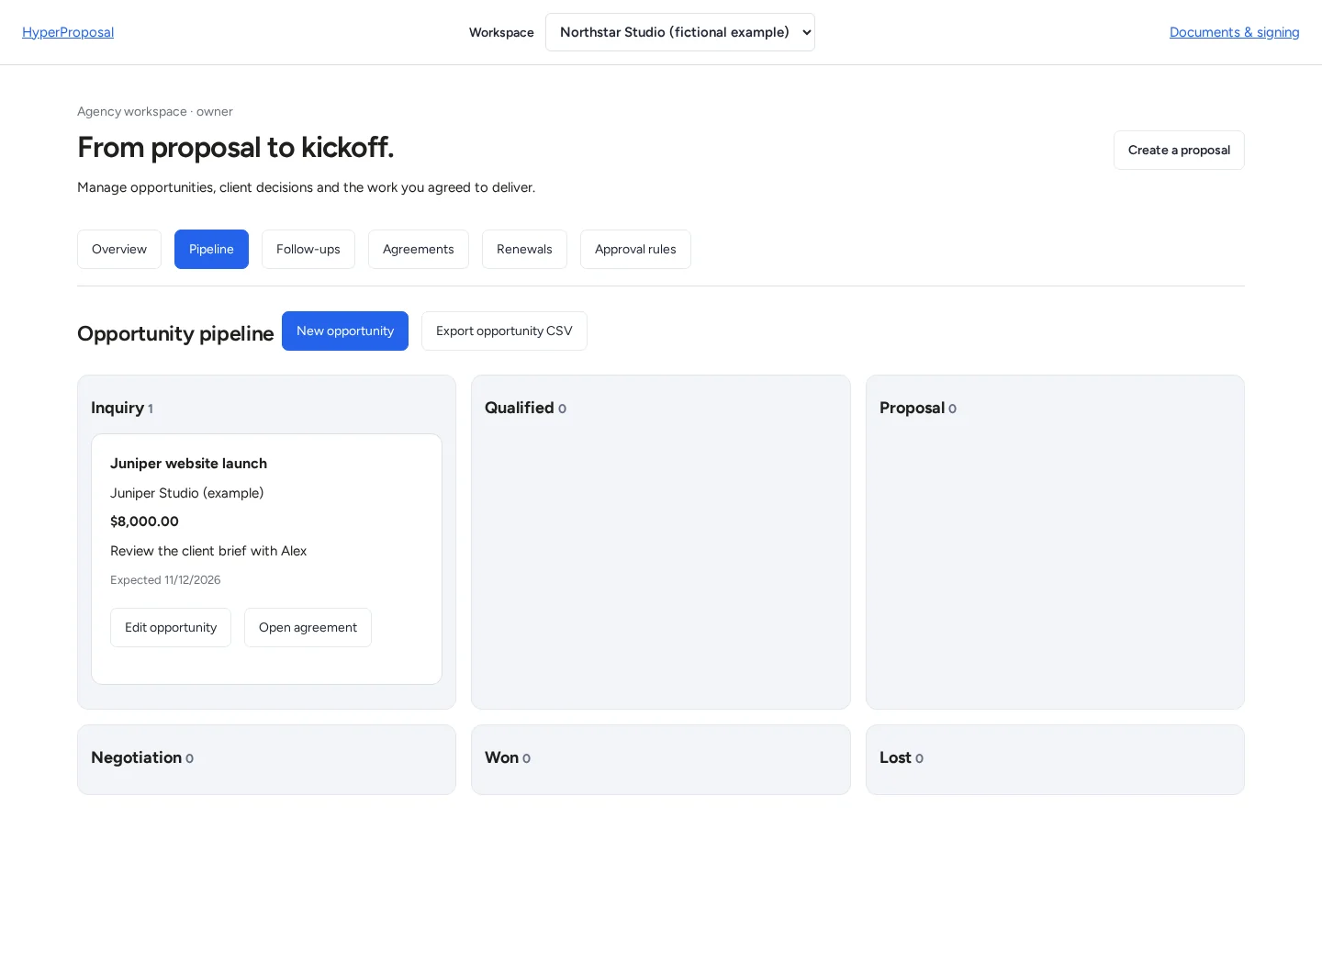This screenshot has height=964, width=1322.
Task: Click the $8,000.00 amount
Action: tap(144, 521)
